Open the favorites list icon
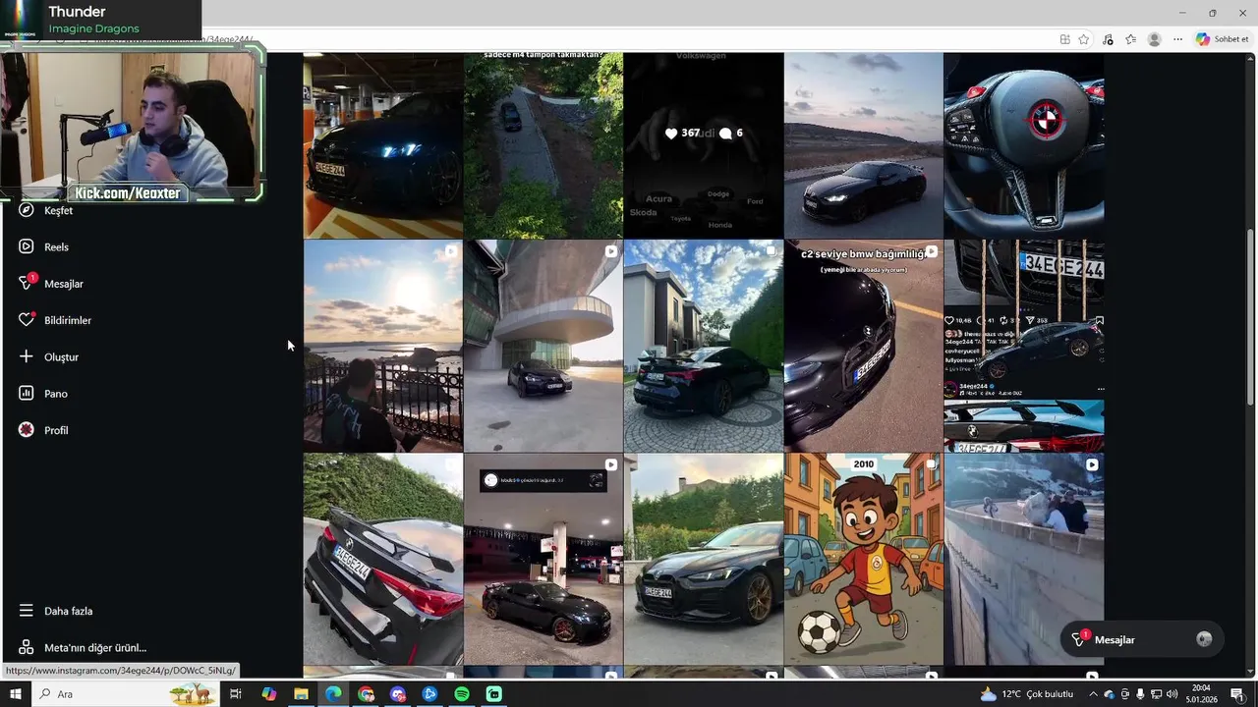This screenshot has height=707, width=1258. click(1130, 39)
